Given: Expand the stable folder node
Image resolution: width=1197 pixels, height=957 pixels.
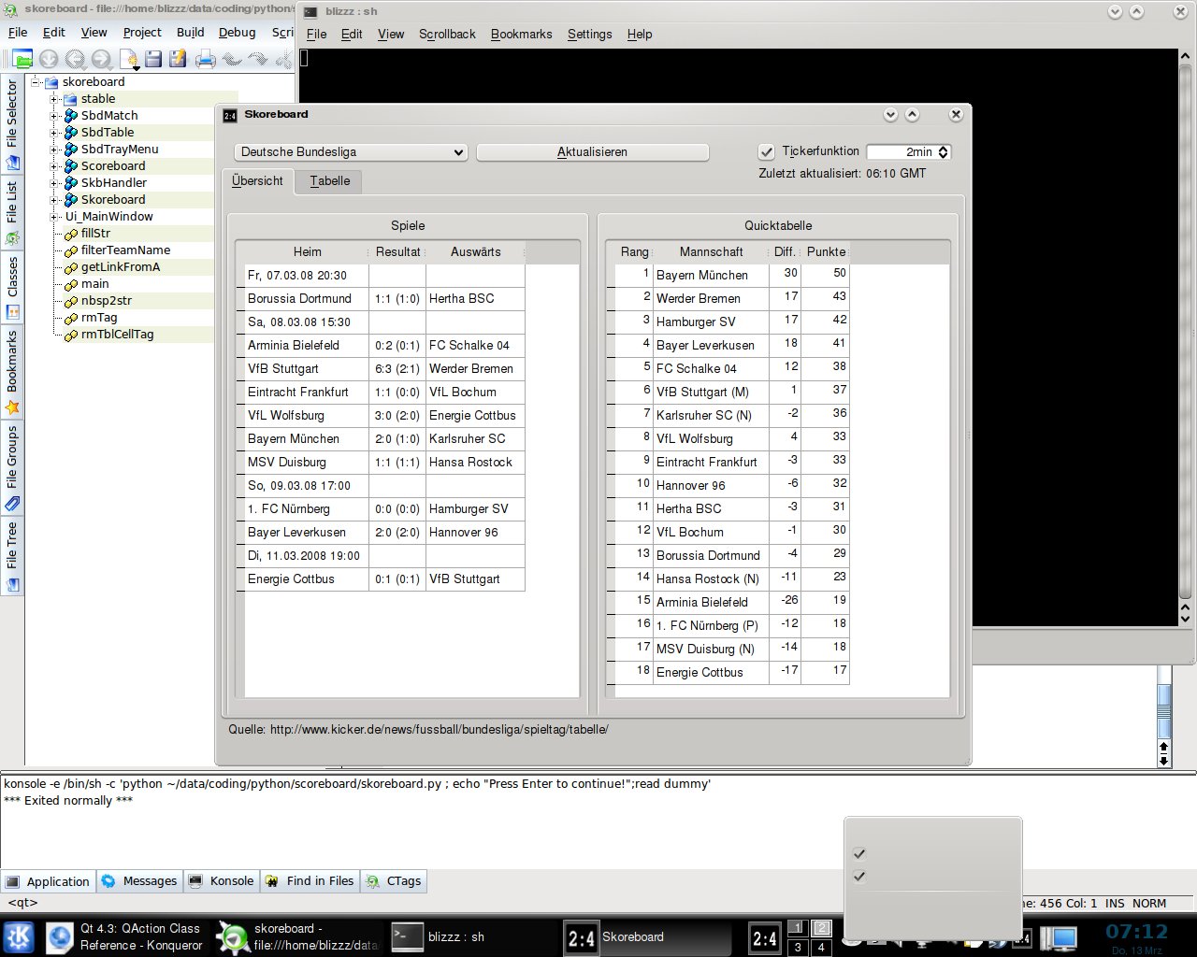Looking at the screenshot, I should click(x=54, y=99).
